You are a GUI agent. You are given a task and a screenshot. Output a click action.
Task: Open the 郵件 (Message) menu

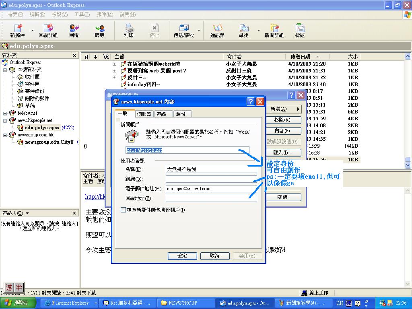(x=105, y=14)
